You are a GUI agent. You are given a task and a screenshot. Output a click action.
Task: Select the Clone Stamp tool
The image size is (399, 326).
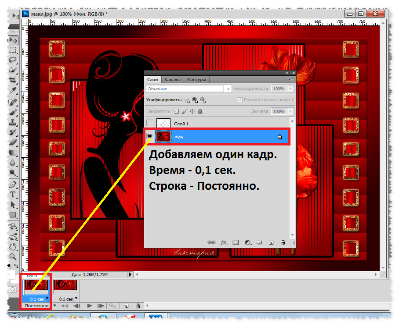tap(13, 122)
